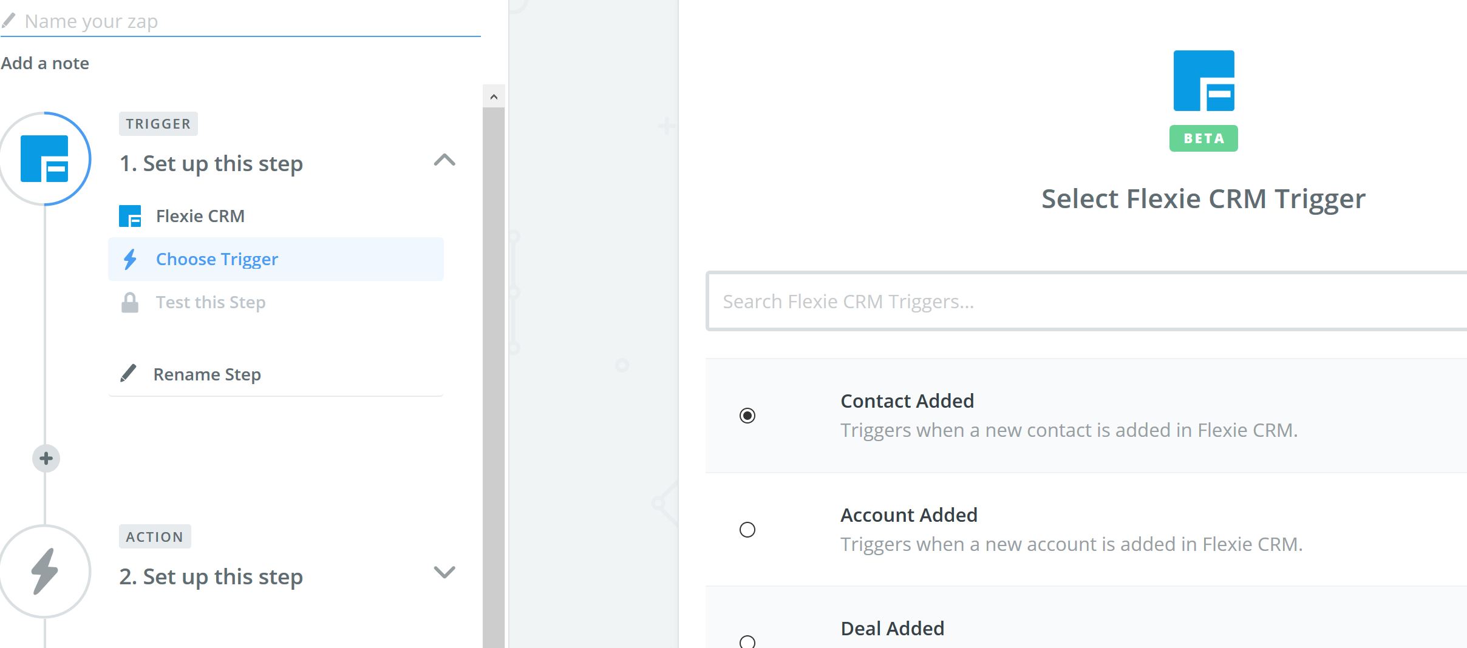Click 'Triggers when a new account is added' description
Screen dimensions: 1467x648
pyautogui.click(x=1071, y=544)
